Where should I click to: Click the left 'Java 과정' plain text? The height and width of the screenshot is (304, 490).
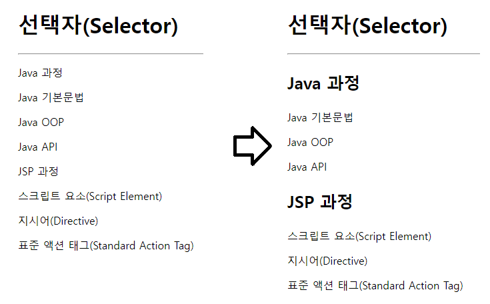[x=40, y=73]
